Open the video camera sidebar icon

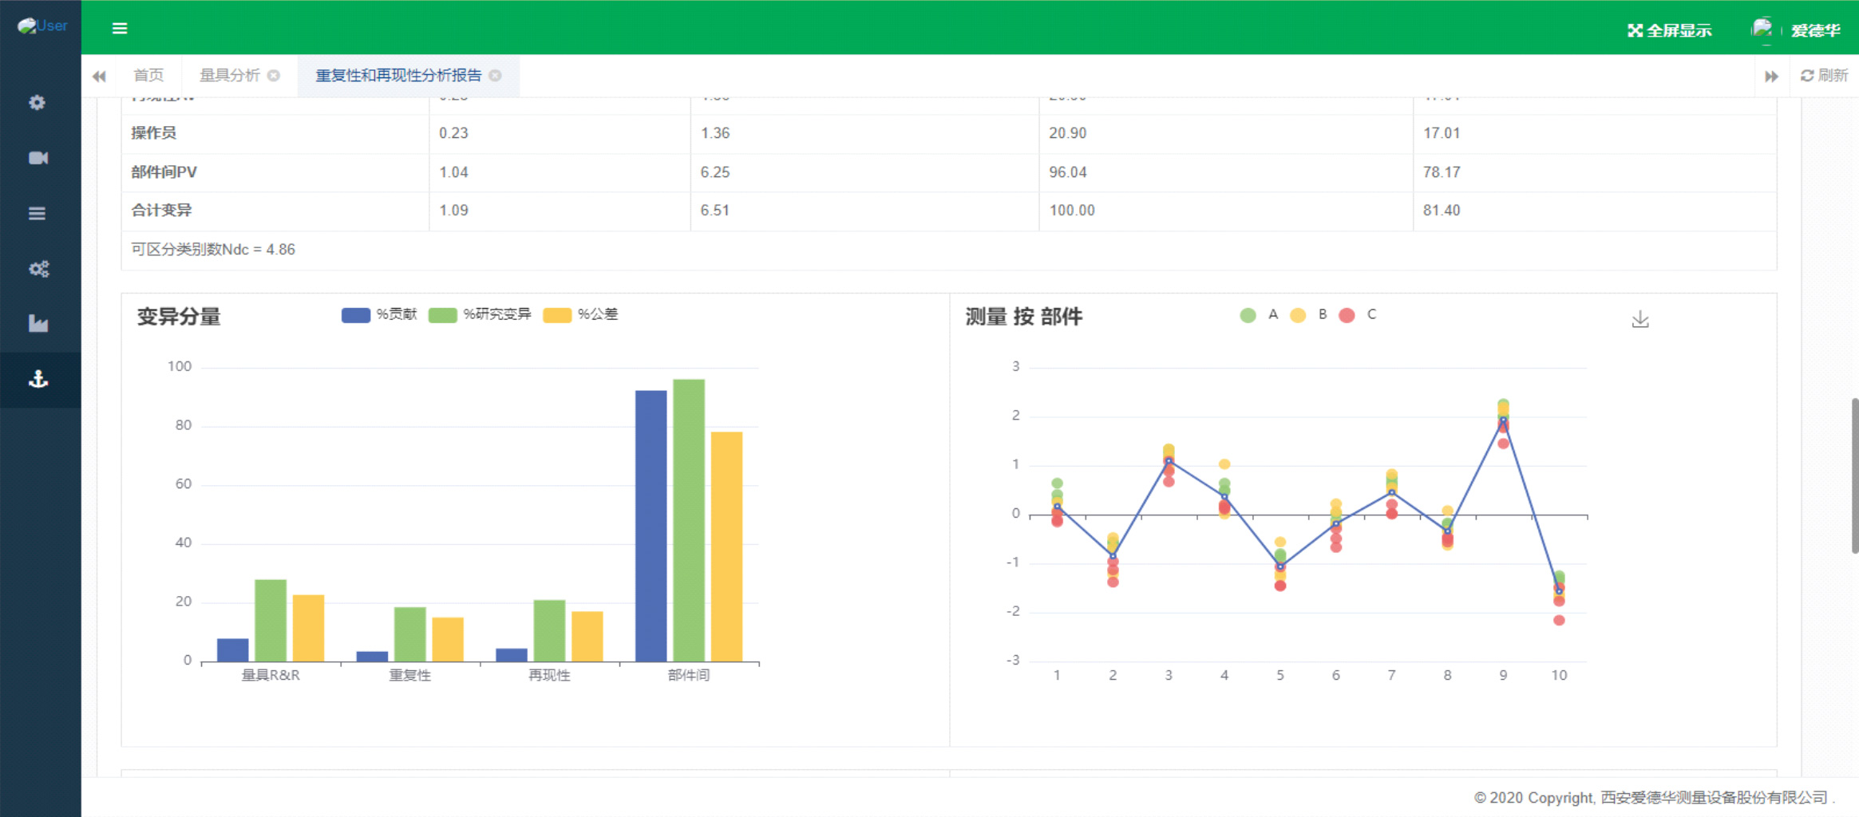tap(38, 158)
